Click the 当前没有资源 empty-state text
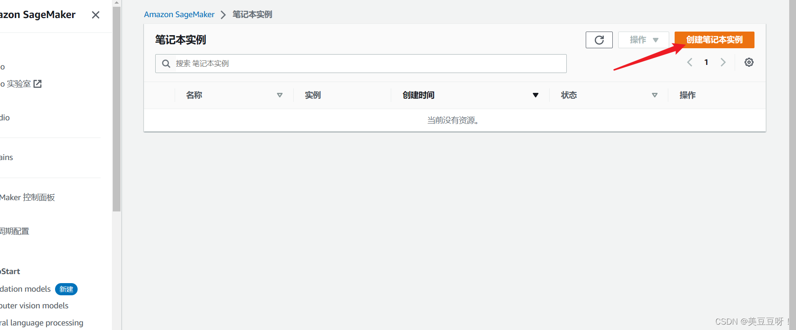The width and height of the screenshot is (796, 330). tap(453, 120)
